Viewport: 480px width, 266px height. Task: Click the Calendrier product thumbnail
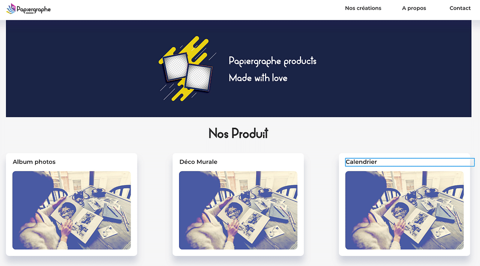(404, 210)
